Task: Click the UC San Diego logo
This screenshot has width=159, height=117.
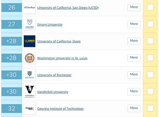Action: point(30,8)
